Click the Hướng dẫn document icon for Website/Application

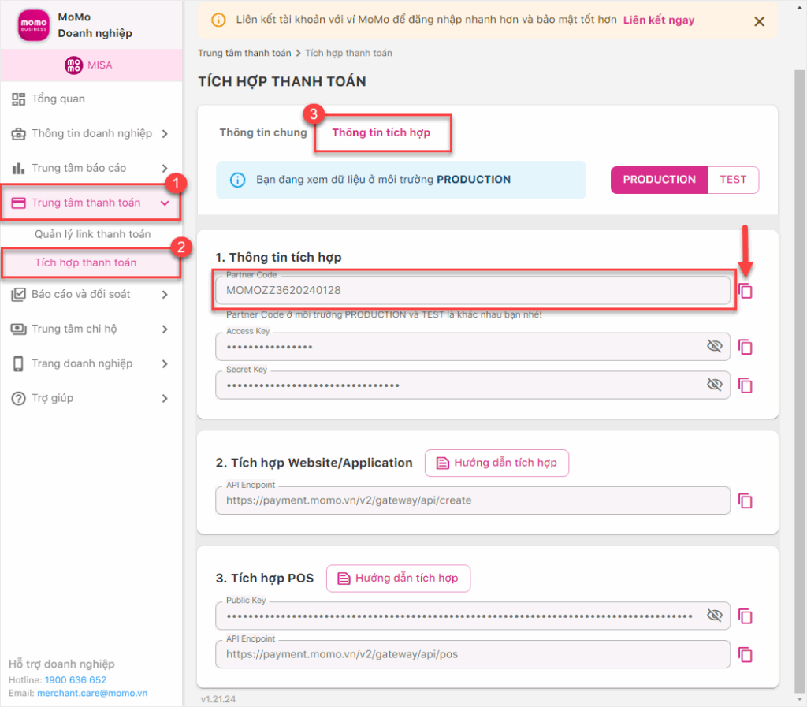tap(443, 463)
